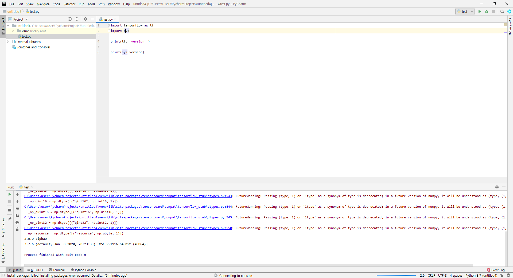Hide the Project tool window
513x278 pixels.
pos(92,19)
